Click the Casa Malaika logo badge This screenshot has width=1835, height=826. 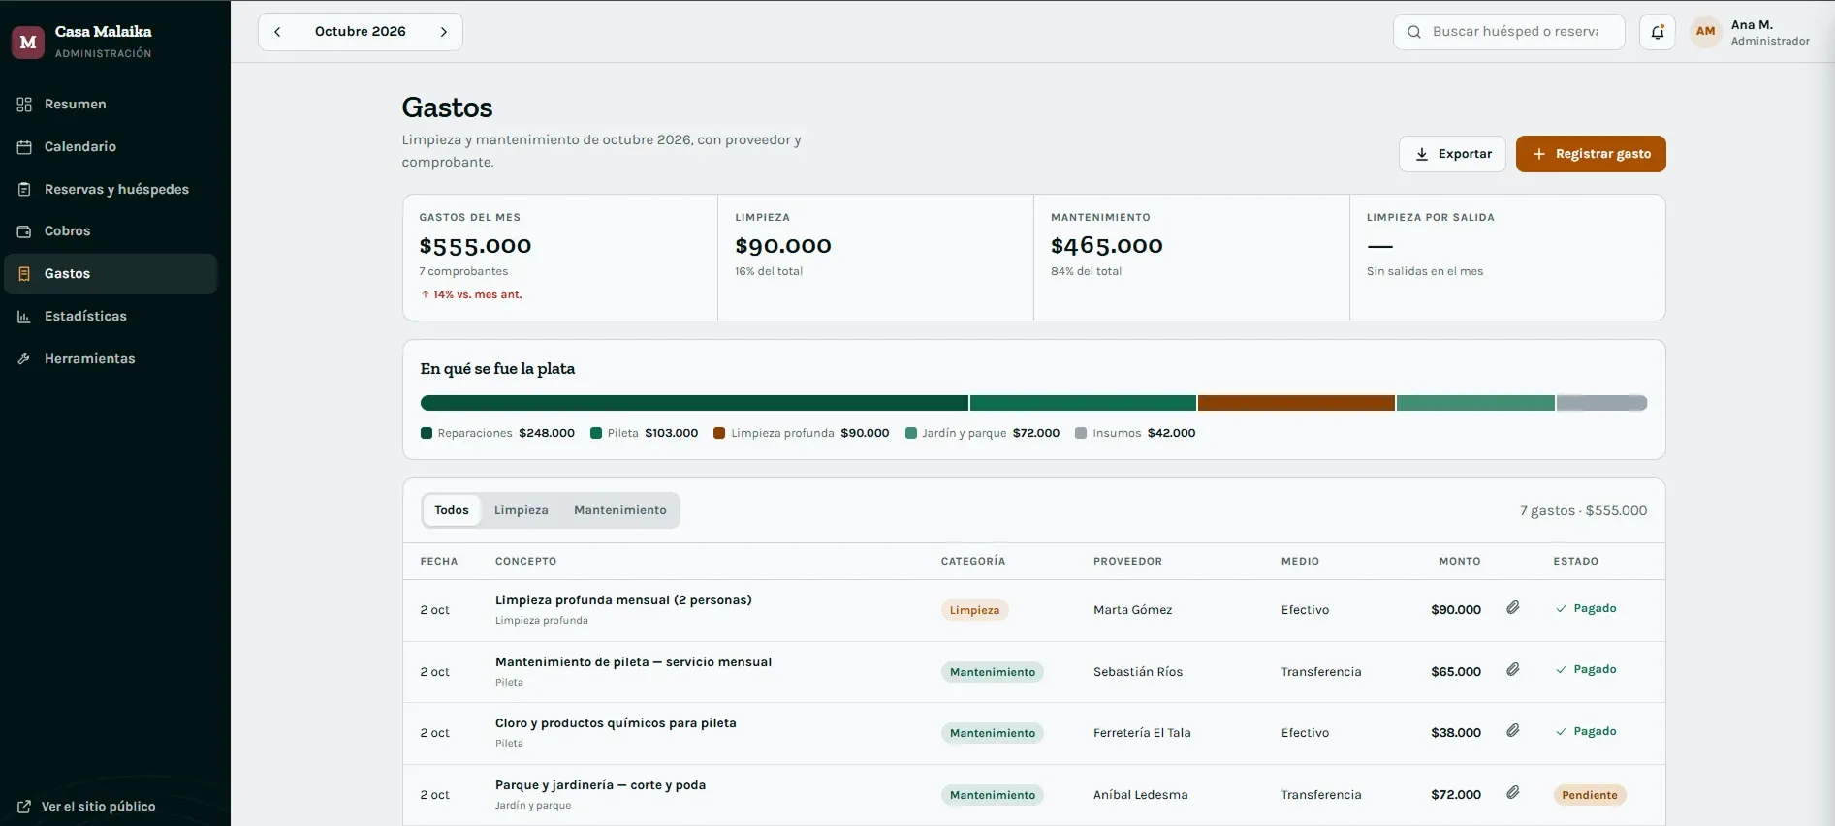click(x=28, y=42)
